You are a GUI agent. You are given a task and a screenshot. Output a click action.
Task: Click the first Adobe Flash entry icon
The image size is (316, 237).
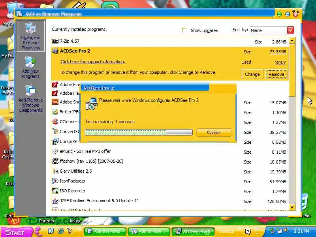pos(55,85)
